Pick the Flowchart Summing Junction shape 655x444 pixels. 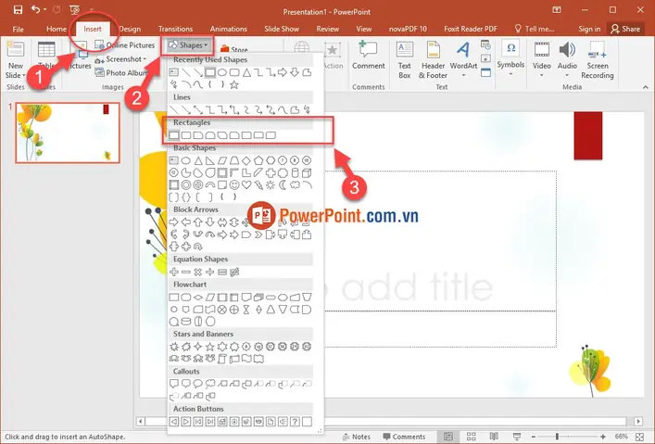coord(222,310)
